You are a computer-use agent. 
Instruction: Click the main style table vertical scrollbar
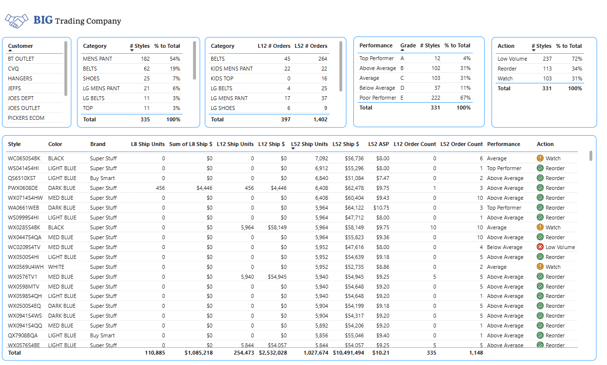pyautogui.click(x=591, y=156)
